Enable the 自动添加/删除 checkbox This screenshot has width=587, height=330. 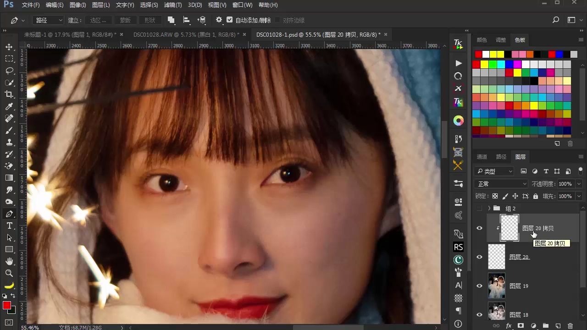coord(230,20)
